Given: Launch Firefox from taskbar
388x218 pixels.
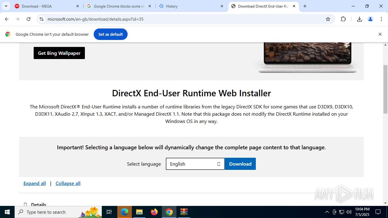Looking at the screenshot, I should click(x=154, y=212).
